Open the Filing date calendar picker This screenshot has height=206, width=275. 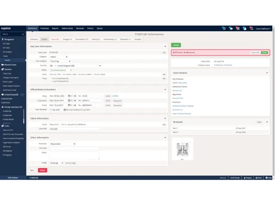[x=69, y=96]
